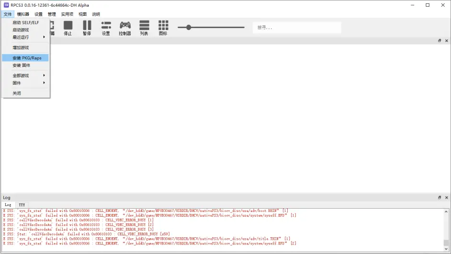
Task: Choose 安装 PKG/Raps menu entry
Action: click(25, 58)
